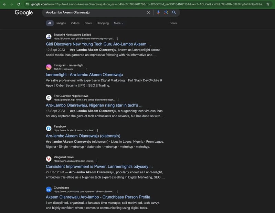
Task: Open more options for Guardian Nigeria result
Action: click(118, 100)
